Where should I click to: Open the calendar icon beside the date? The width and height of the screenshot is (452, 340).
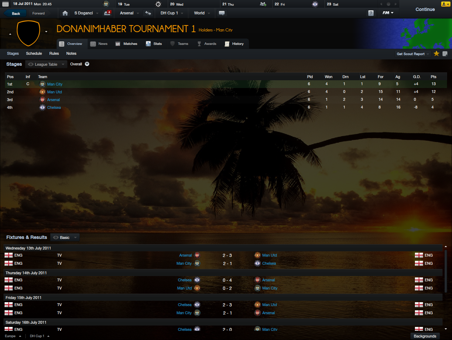[x=5, y=4]
